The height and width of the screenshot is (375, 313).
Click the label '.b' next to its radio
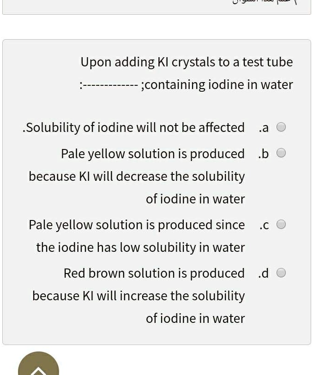(264, 154)
